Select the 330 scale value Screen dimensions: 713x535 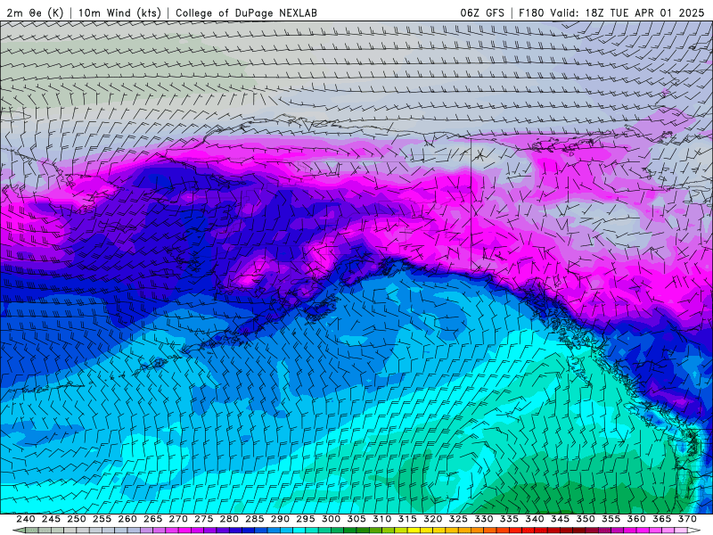[x=484, y=519]
